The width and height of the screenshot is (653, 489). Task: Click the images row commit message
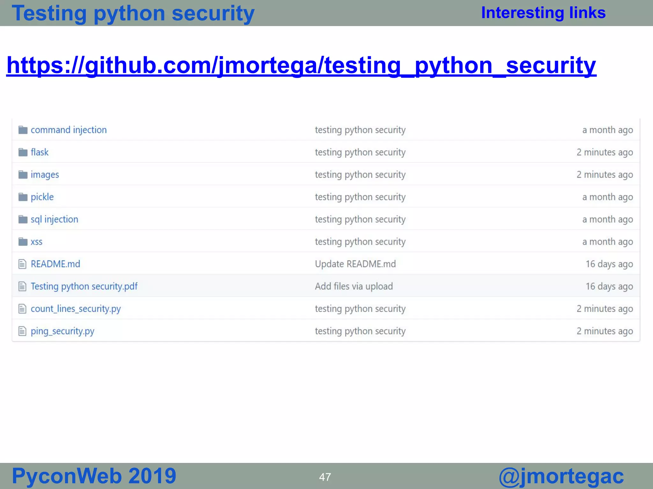tap(360, 174)
